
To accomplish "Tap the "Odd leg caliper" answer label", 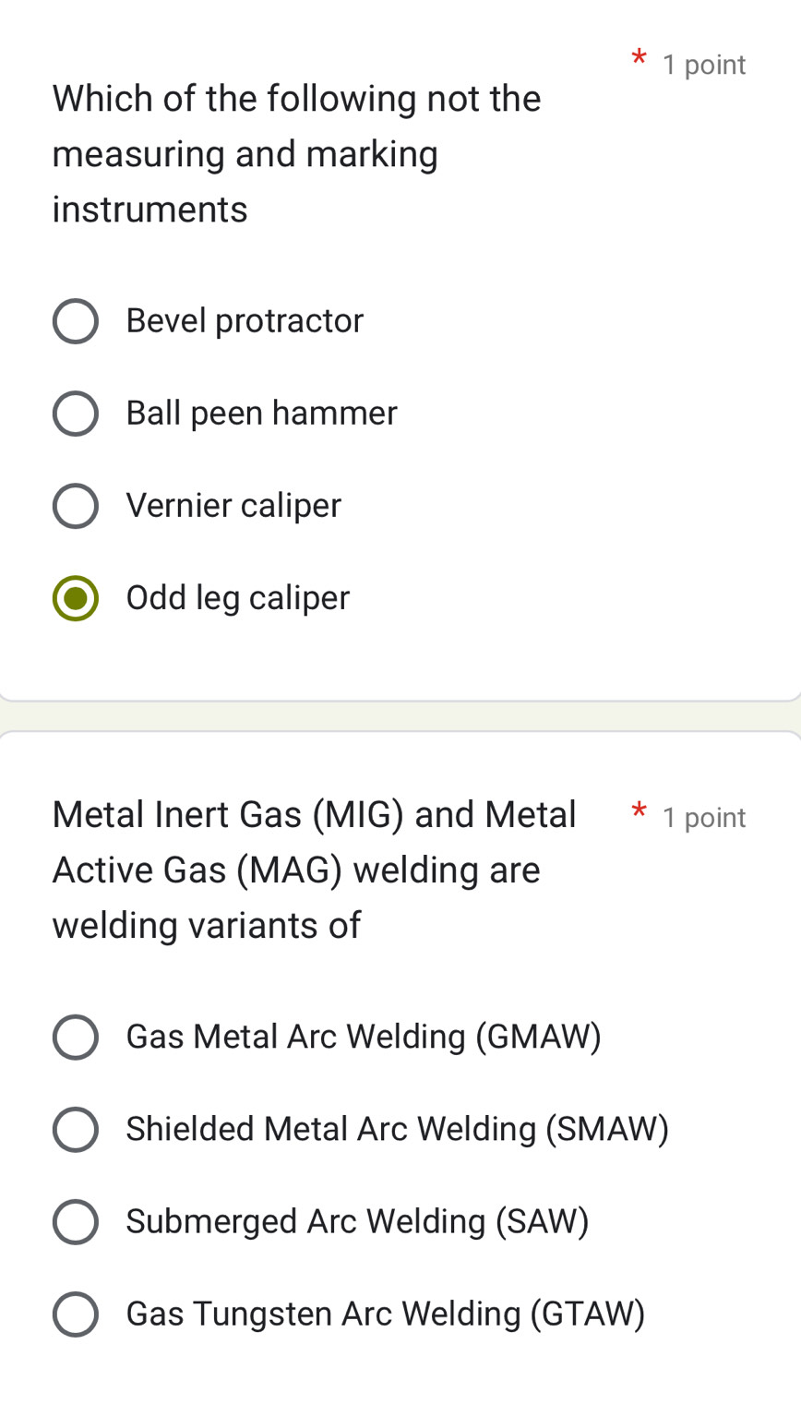I will pos(238,598).
